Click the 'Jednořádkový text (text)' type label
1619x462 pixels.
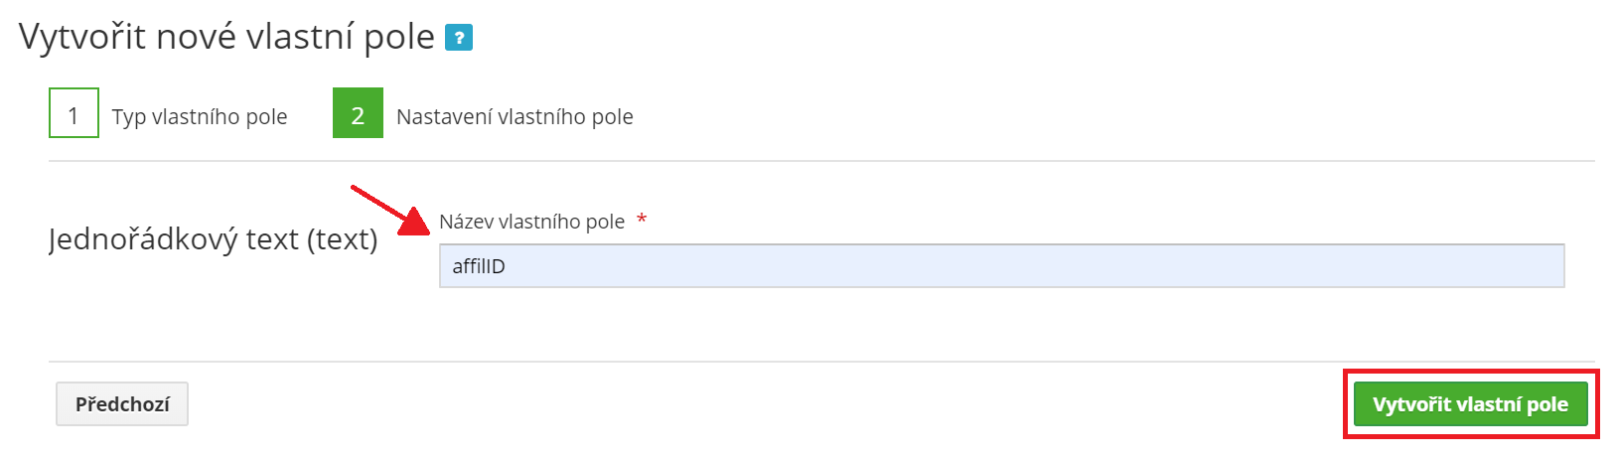coord(213,239)
